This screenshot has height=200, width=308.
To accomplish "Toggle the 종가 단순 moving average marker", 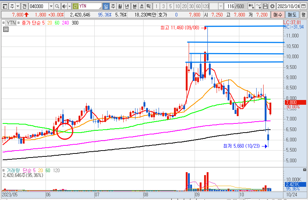I will [x=19, y=23].
